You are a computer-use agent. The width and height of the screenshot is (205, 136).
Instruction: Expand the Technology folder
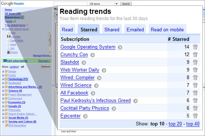click(x=3, y=79)
